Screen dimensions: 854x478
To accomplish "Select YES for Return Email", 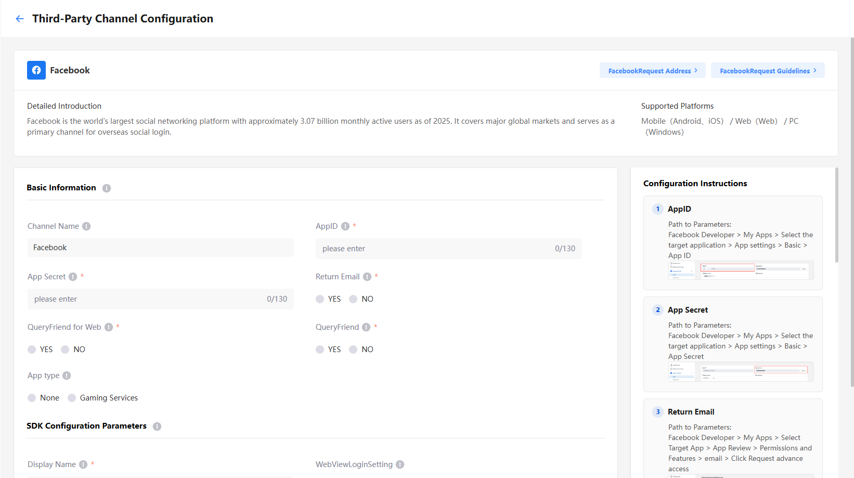I will [320, 299].
